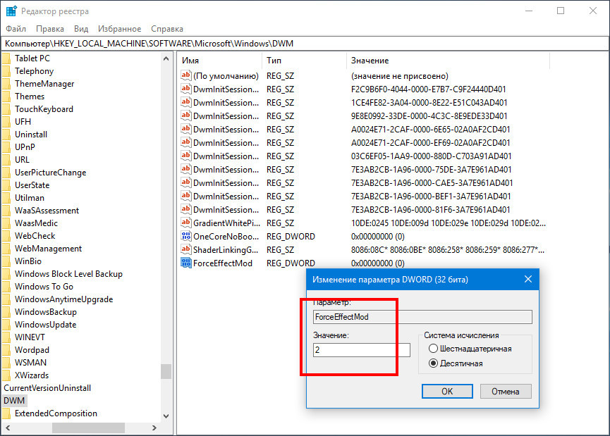The height and width of the screenshot is (436, 610).
Task: Open the Справка menu
Action: click(167, 29)
